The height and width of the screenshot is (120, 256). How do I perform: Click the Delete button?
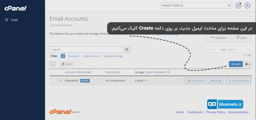tap(67, 64)
